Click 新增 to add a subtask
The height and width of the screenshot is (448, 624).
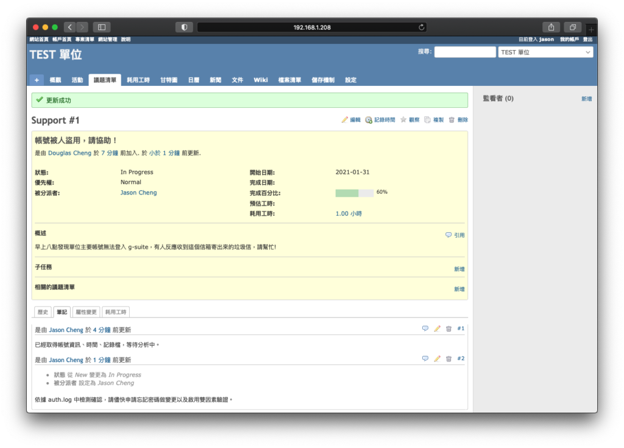459,269
